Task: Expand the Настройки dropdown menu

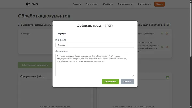Action: [x=144, y=4]
